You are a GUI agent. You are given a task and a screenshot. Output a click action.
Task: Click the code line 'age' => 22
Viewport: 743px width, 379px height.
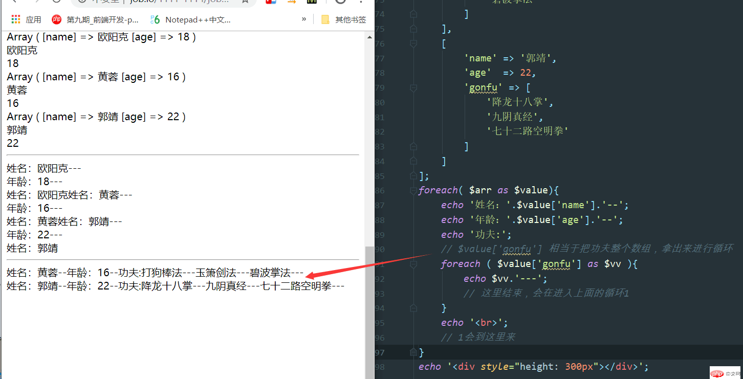pyautogui.click(x=500, y=73)
